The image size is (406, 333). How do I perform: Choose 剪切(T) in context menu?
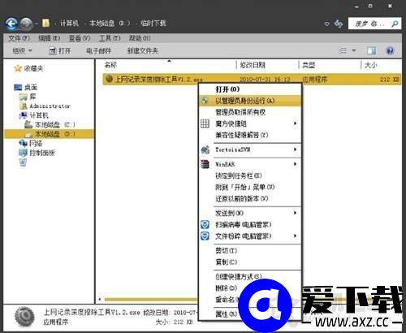click(250, 251)
